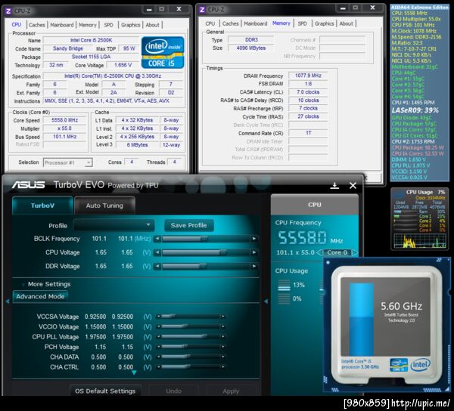The height and width of the screenshot is (411, 454).
Task: Open the SPD tab in the right CPU-Z window
Action: [302, 23]
